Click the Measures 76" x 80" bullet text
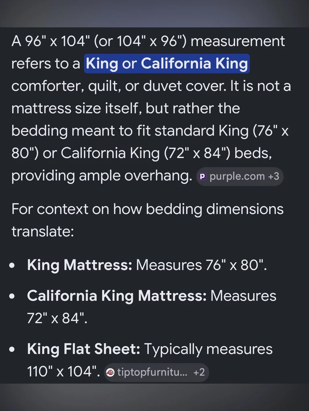 (201, 265)
